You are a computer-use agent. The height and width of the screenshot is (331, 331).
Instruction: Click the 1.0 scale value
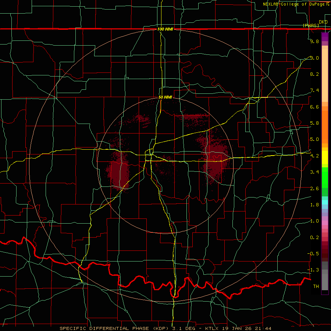coord(314,221)
